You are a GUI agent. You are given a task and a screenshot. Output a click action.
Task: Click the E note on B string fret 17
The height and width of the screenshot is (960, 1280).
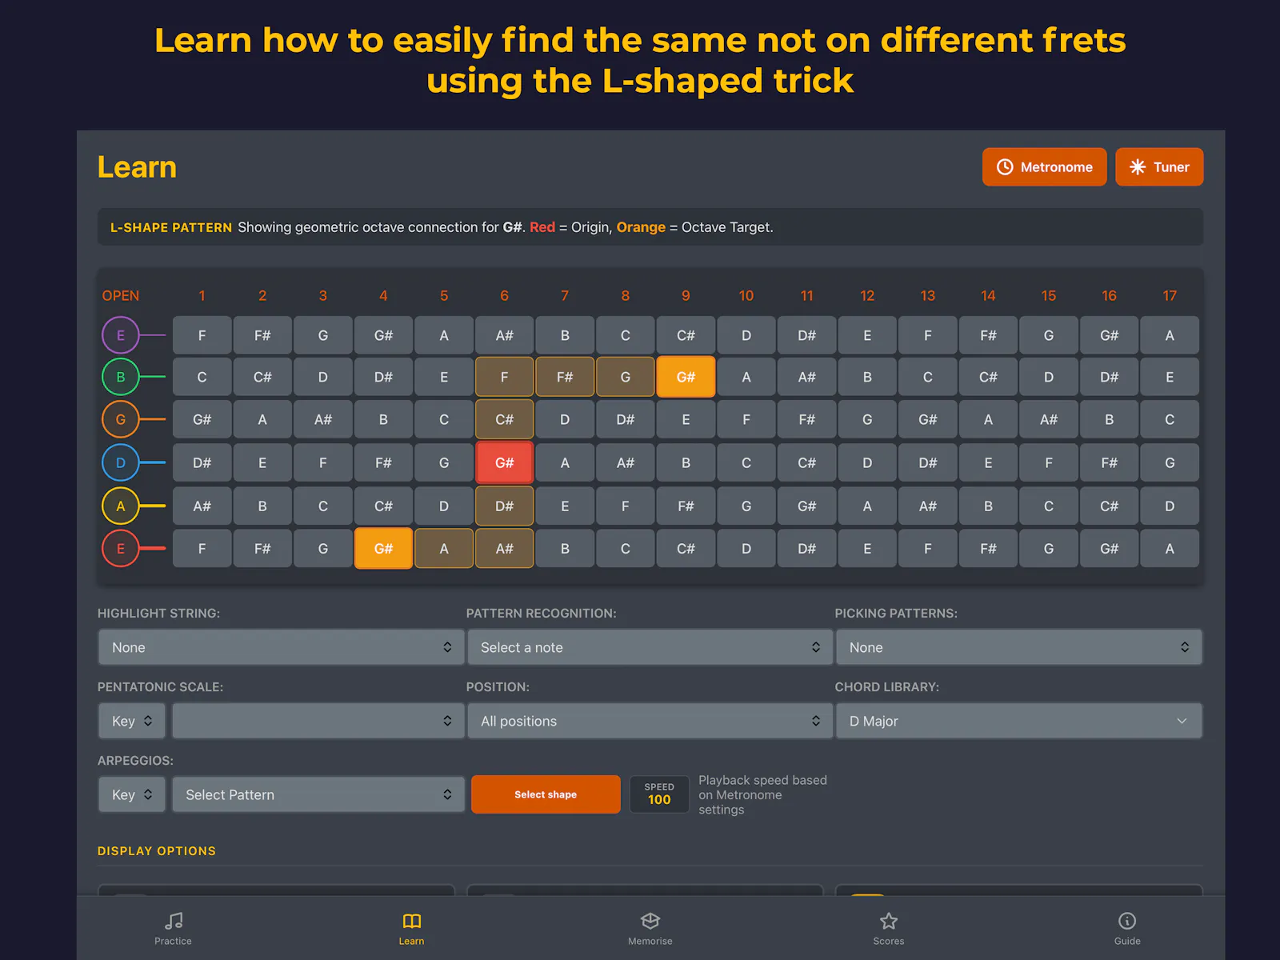coord(1170,377)
